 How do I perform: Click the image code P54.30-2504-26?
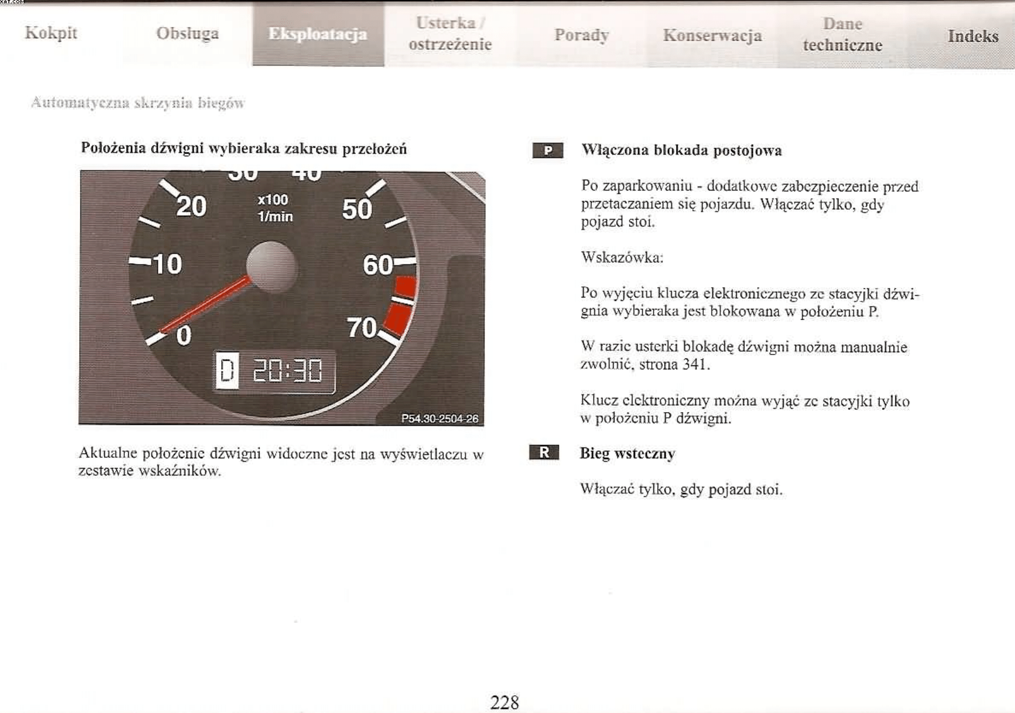439,418
